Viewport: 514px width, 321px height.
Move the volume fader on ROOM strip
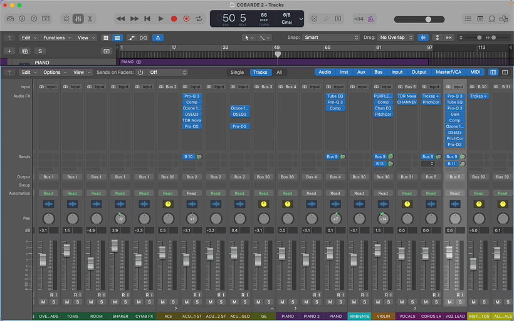(x=90, y=263)
